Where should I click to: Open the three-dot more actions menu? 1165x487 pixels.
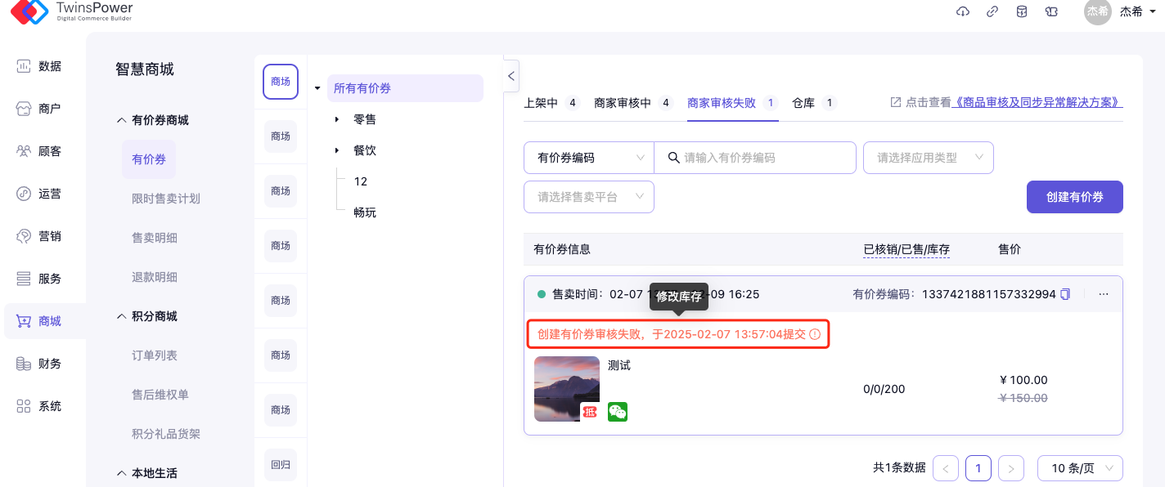coord(1104,294)
